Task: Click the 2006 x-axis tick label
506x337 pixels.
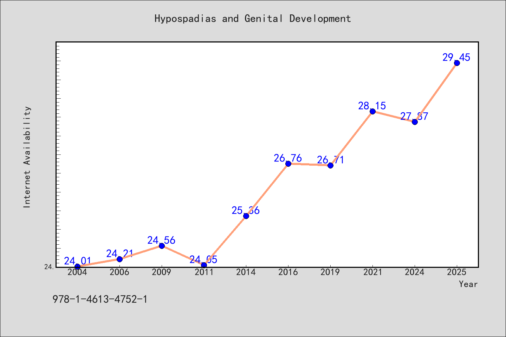Action: [x=119, y=272]
